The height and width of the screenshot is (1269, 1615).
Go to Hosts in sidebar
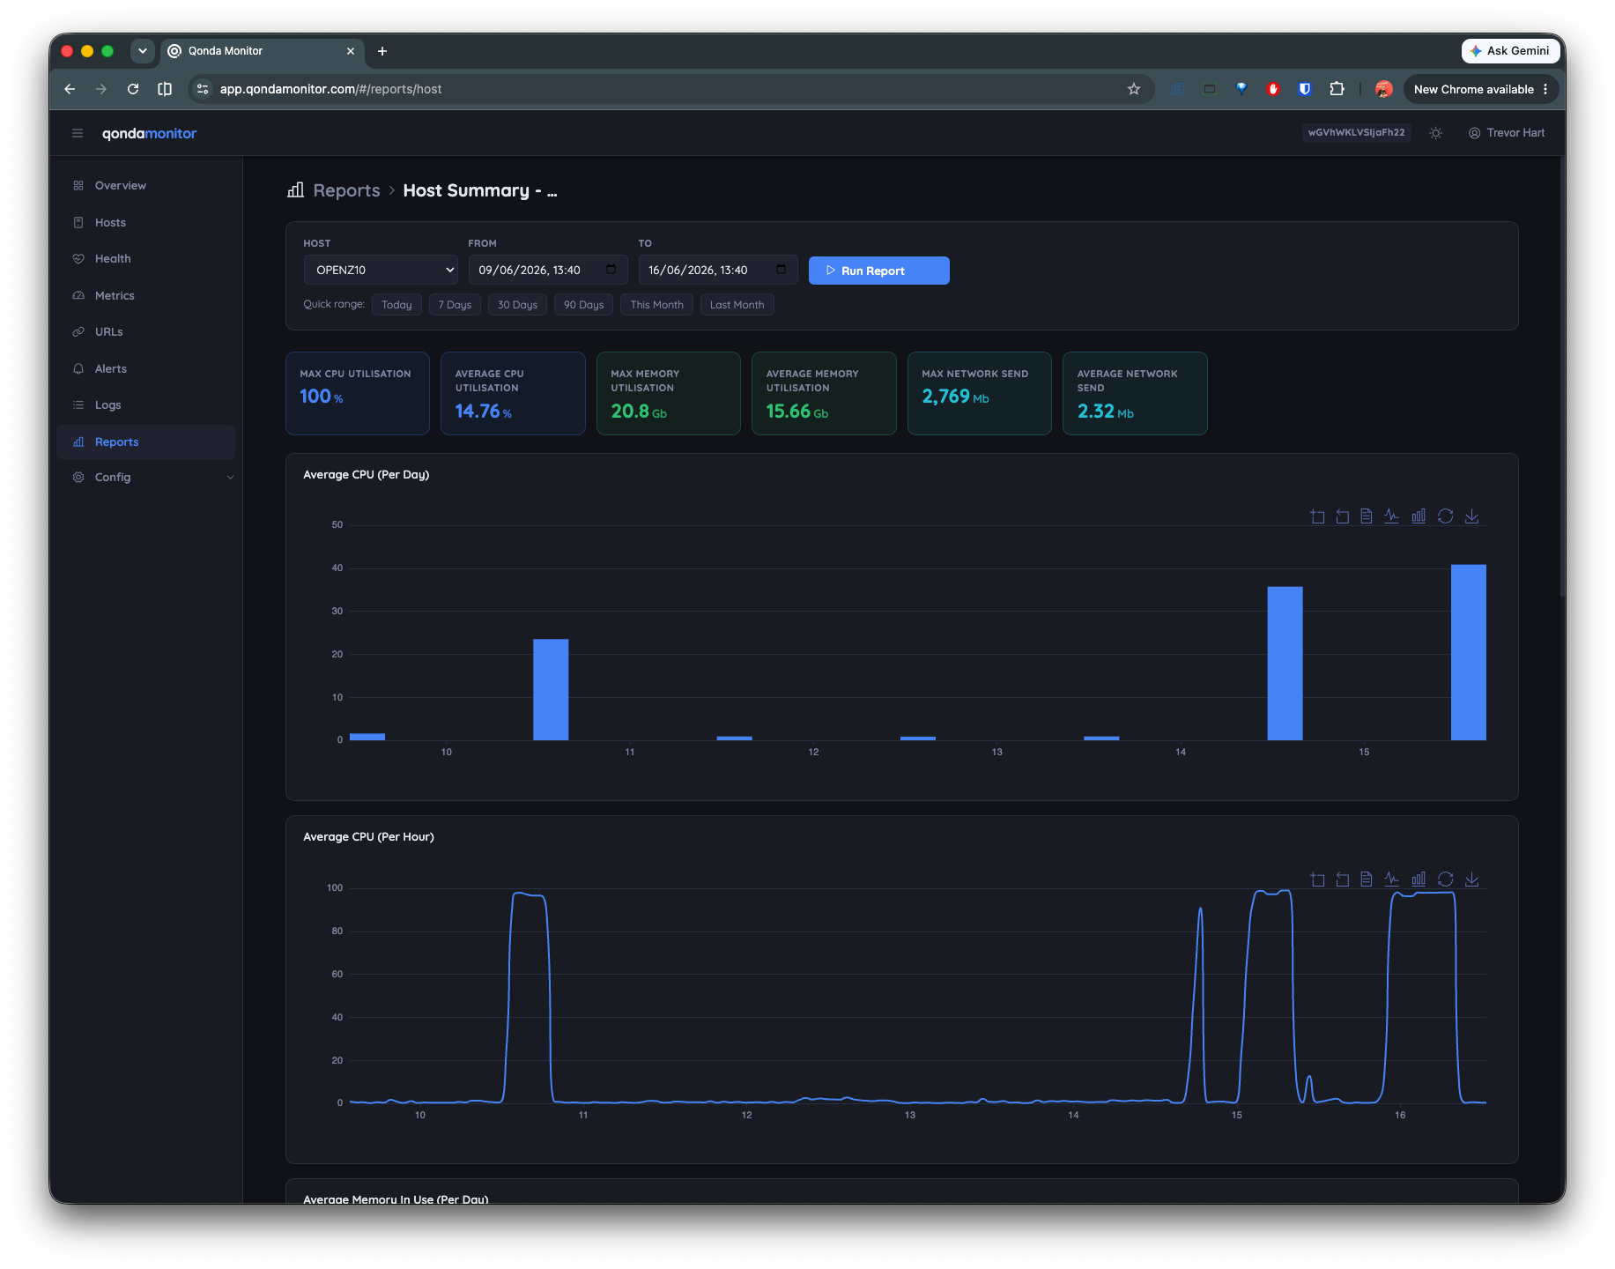click(x=146, y=223)
